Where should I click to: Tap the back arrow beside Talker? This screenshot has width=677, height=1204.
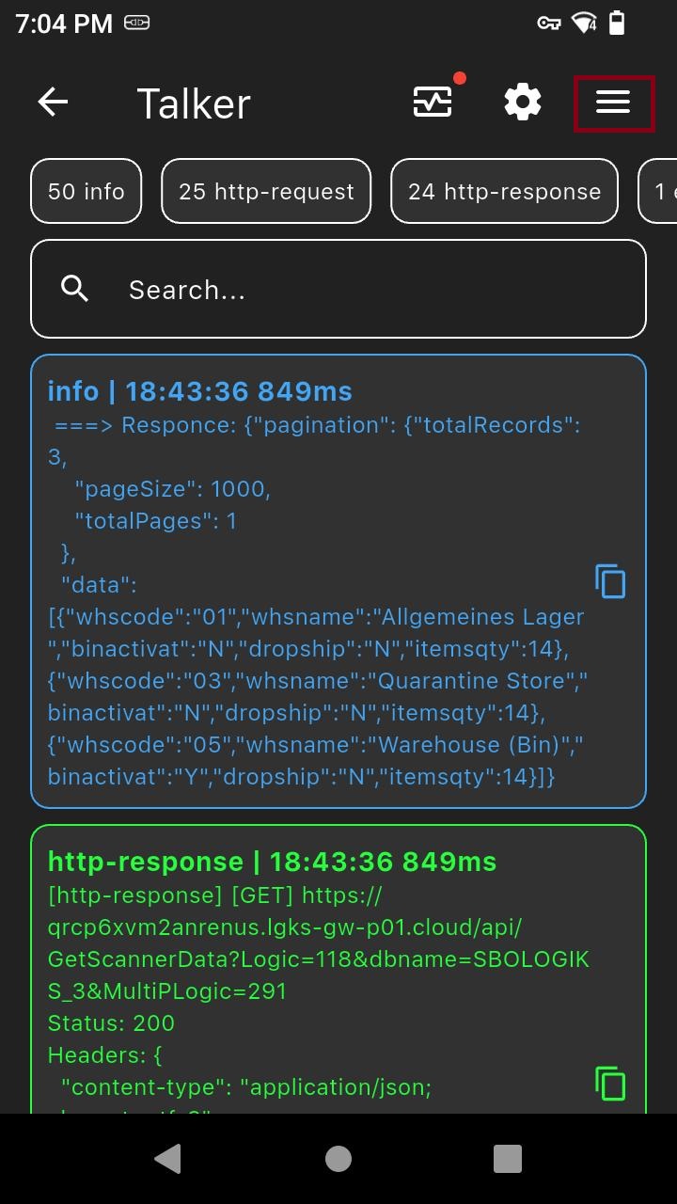[x=54, y=102]
